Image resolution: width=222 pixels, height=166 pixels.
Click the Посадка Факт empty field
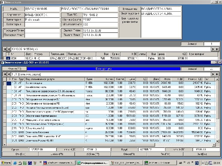(x=42, y=35)
